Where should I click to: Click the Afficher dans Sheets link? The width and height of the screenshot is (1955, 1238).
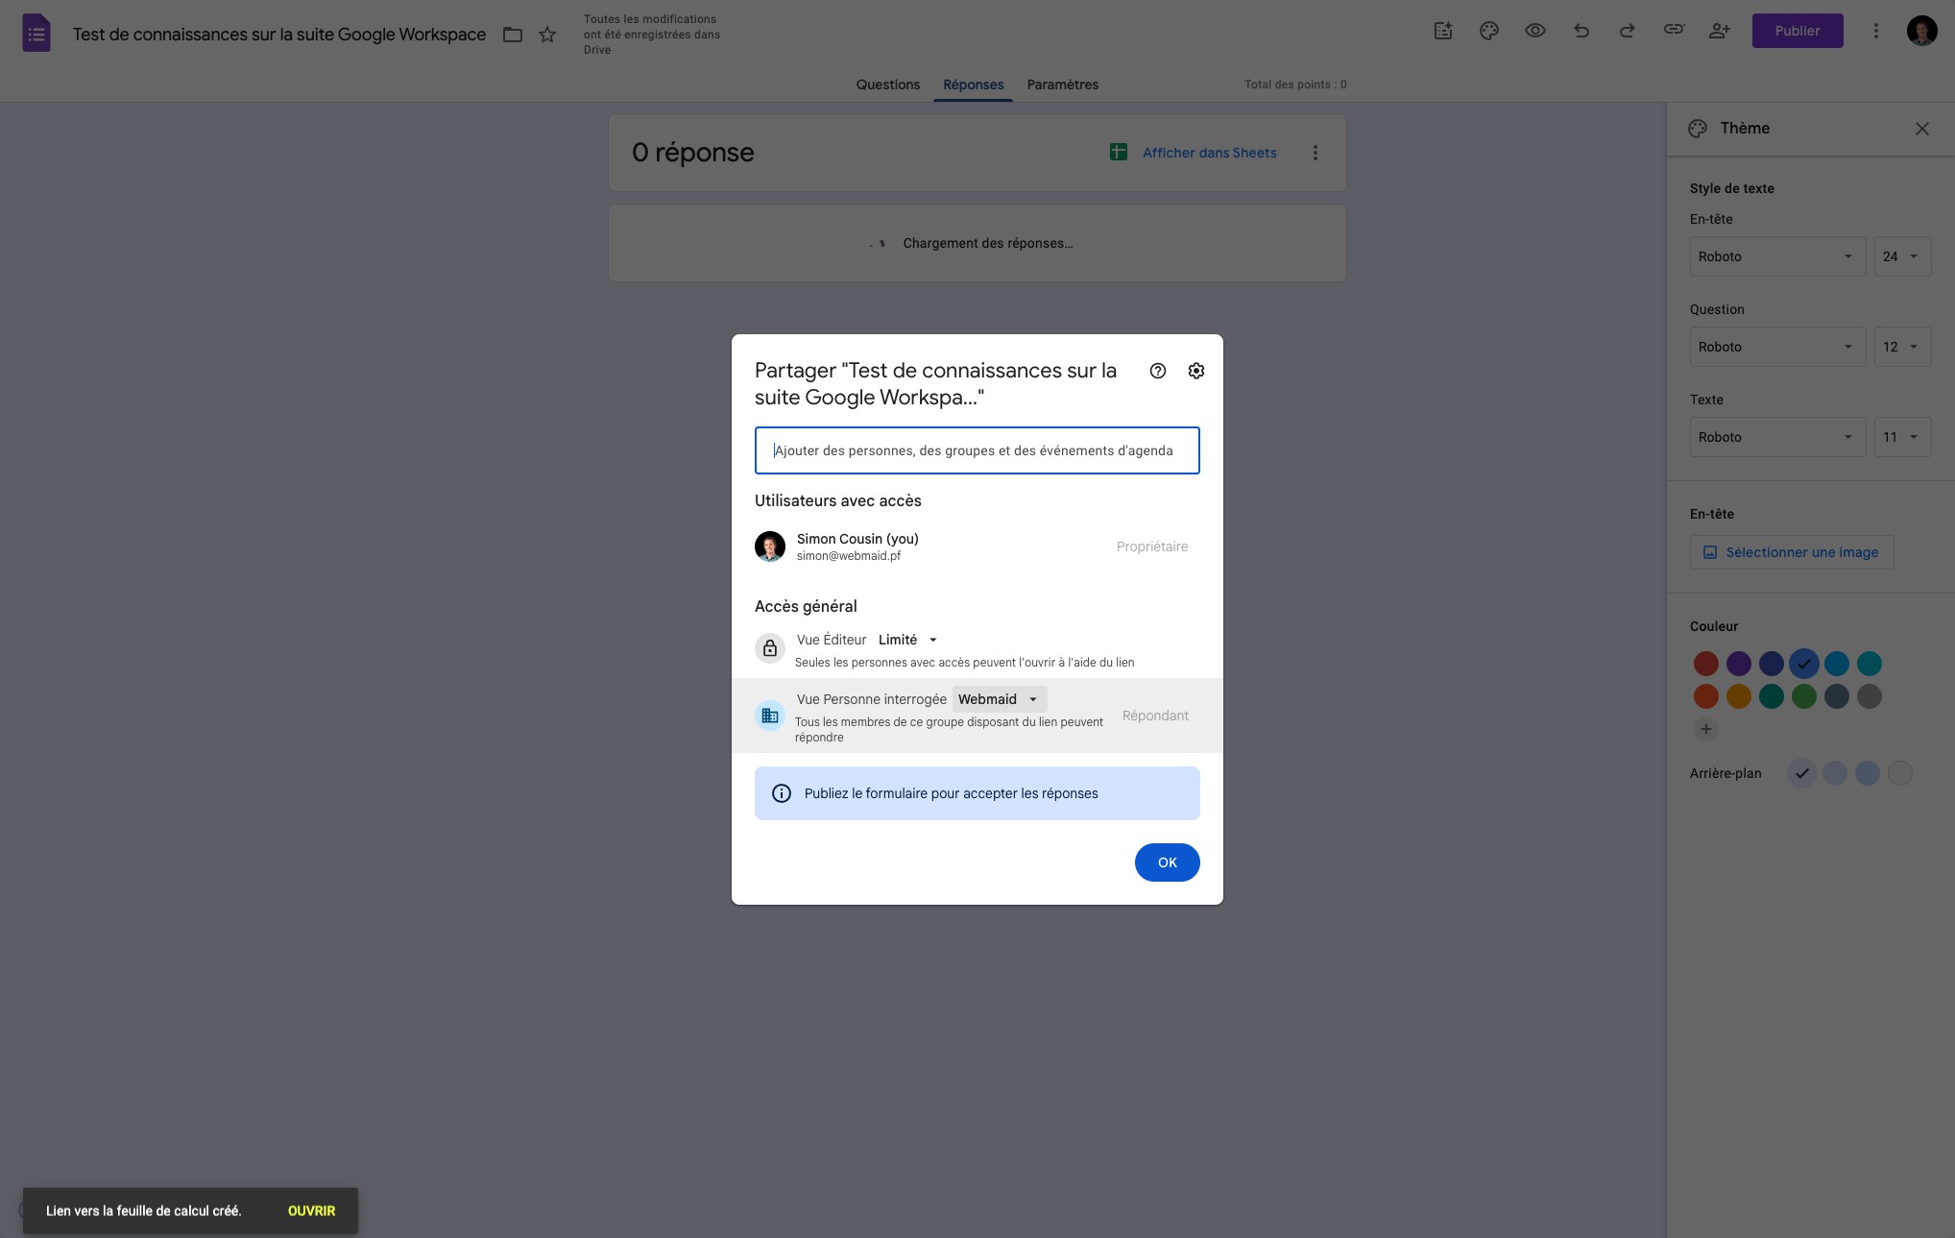point(1209,153)
